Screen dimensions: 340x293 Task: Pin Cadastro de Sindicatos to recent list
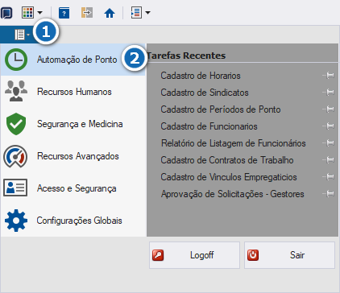click(329, 93)
